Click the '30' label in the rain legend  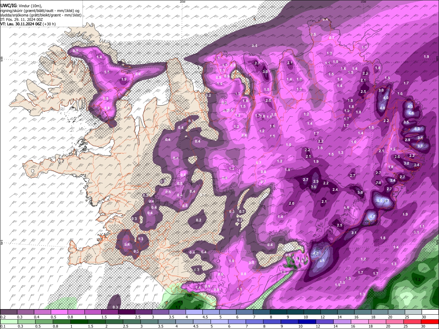423,326
